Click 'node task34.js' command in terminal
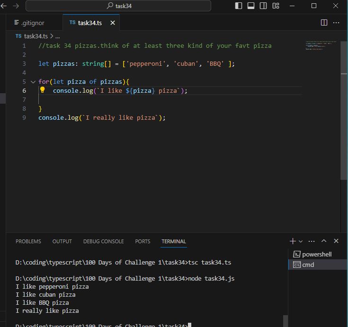The height and width of the screenshot is (327, 348). click(211, 279)
